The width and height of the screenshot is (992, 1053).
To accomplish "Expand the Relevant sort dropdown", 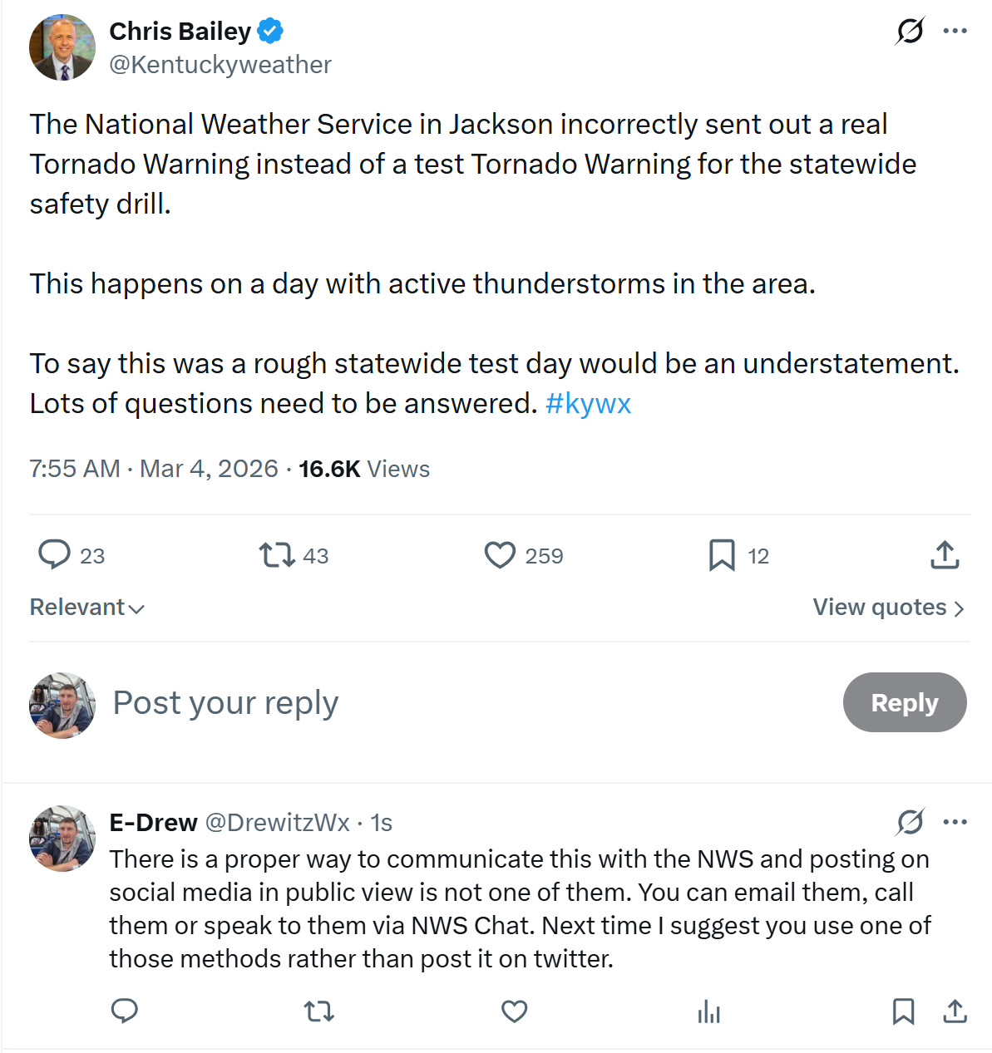I will 87,608.
